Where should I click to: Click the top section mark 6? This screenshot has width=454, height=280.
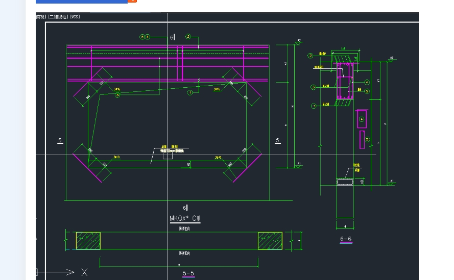172,37
